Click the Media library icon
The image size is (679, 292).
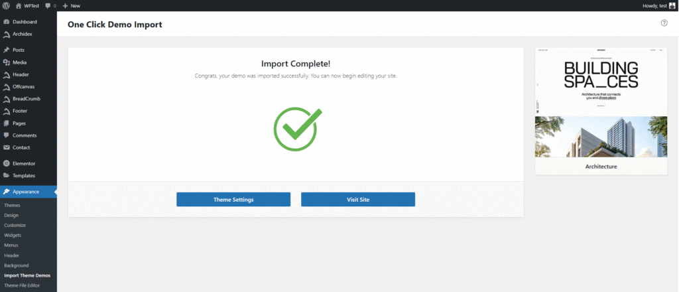click(6, 62)
